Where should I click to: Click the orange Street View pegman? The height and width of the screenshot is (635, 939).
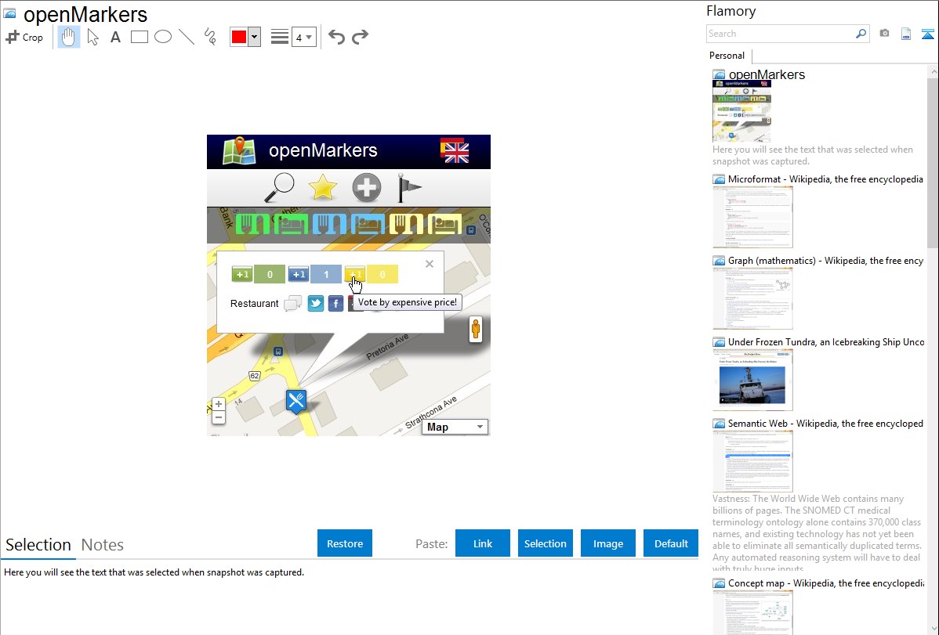pyautogui.click(x=476, y=329)
